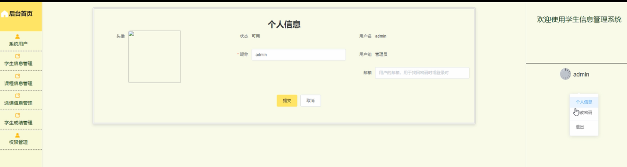Viewport: 627px width, 167px height.
Task: Click the icon above 学生信息管理
Action: [x=18, y=56]
